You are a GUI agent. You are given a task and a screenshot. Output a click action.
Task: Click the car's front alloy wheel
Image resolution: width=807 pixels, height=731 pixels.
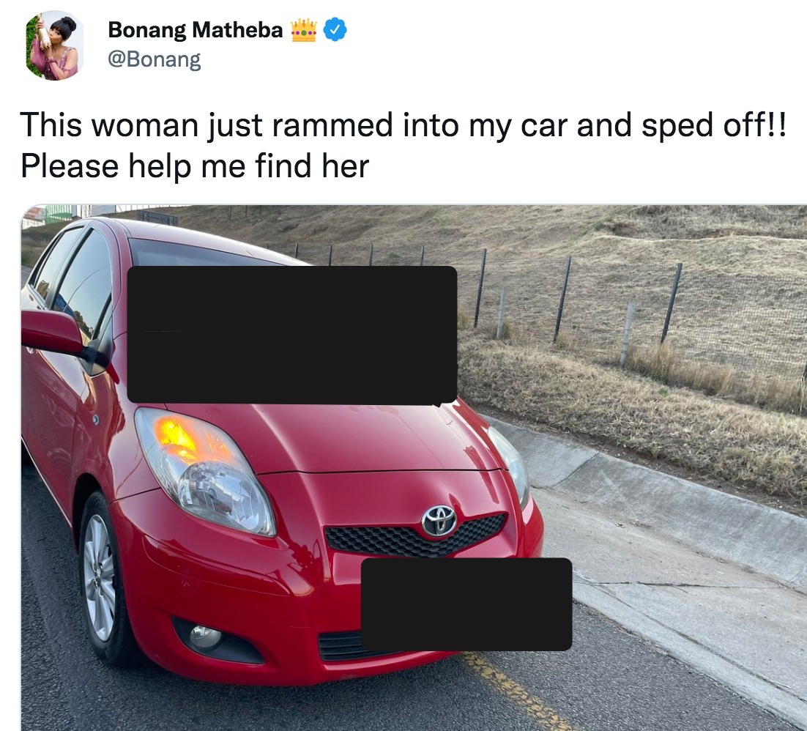(100, 577)
